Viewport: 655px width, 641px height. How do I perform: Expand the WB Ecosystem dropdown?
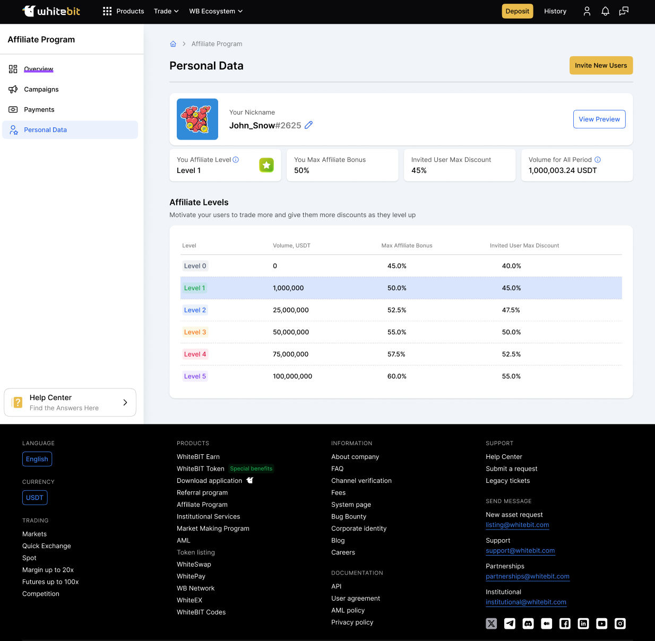coord(216,11)
